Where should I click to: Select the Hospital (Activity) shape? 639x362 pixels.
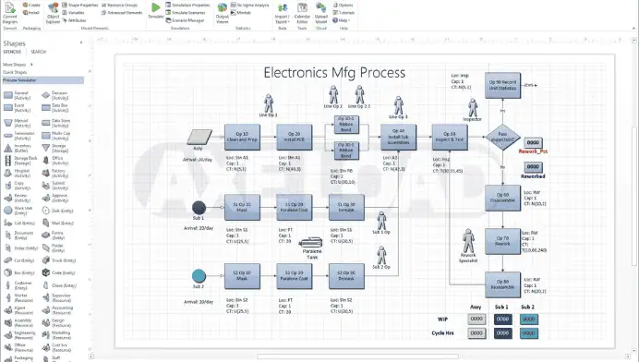coord(18,174)
